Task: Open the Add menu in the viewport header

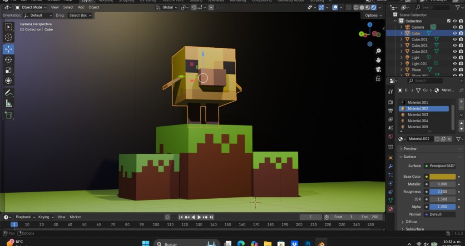Action: (81, 7)
